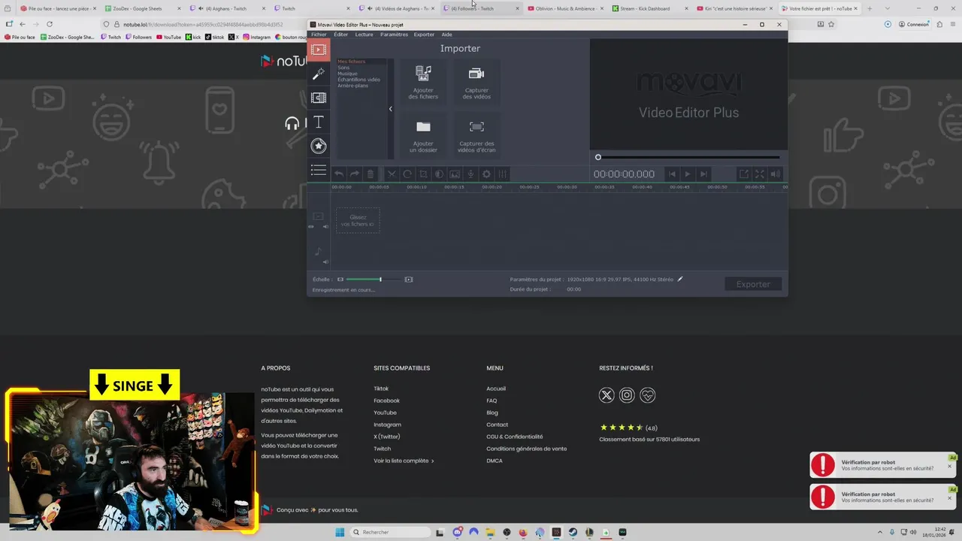Click the 'Glissez vos fichiers ici' drop area
The width and height of the screenshot is (962, 541).
pos(358,221)
